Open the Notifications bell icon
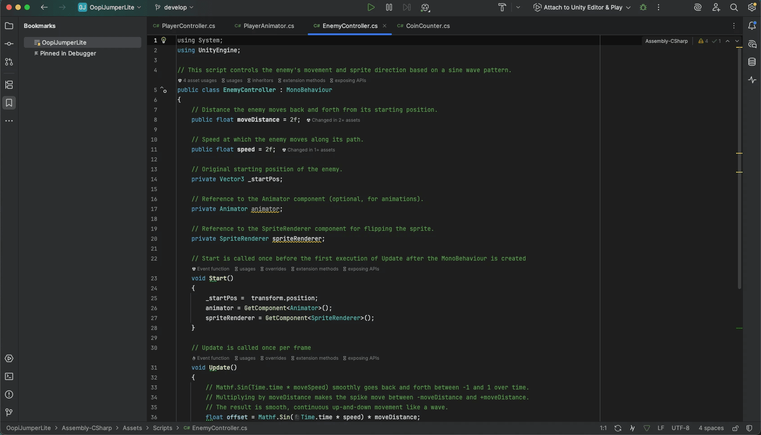 coord(752,26)
